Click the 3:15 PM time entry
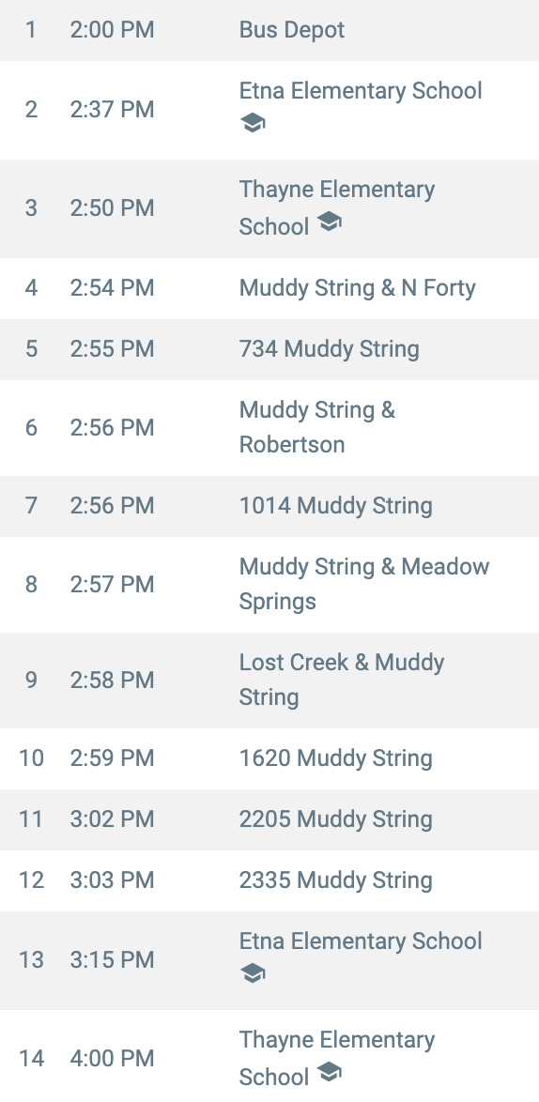539x1102 pixels. point(112,960)
